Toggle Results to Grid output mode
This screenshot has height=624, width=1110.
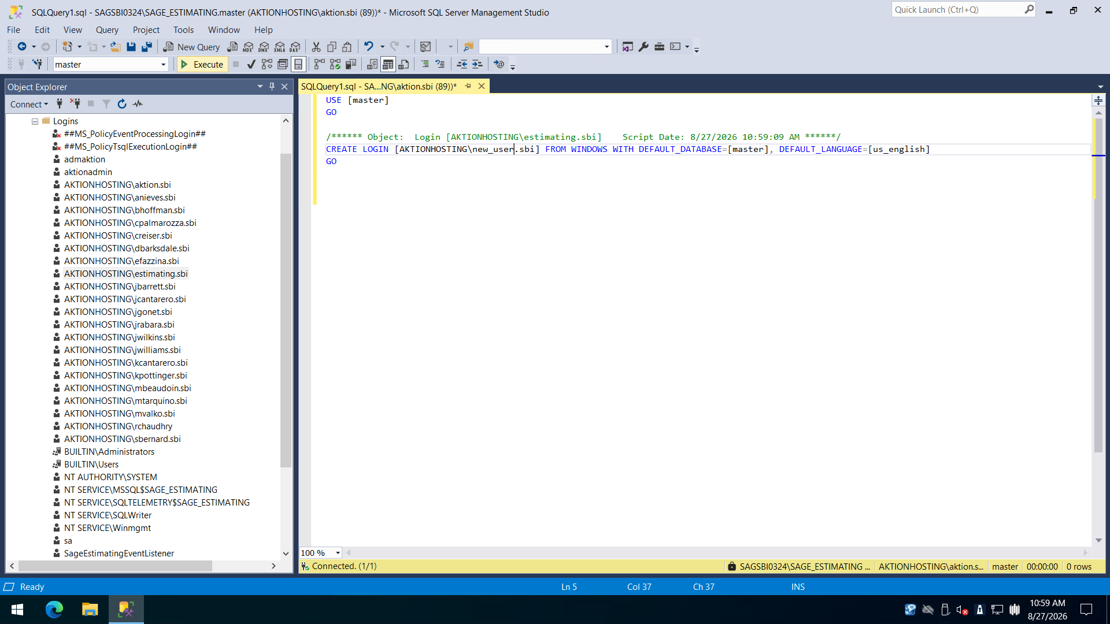[388, 64]
